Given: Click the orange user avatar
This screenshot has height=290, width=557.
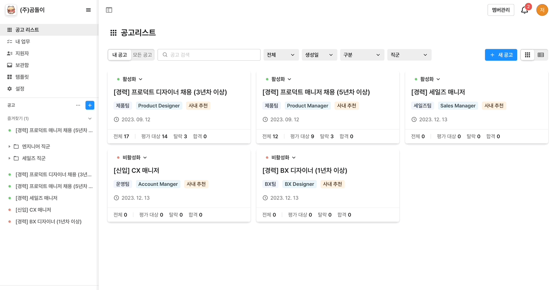Looking at the screenshot, I should [542, 10].
